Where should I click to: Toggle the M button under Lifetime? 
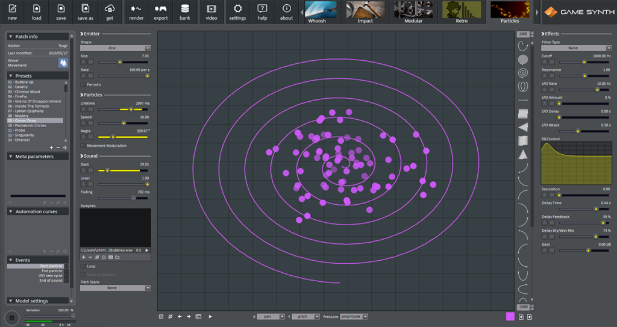(90, 110)
